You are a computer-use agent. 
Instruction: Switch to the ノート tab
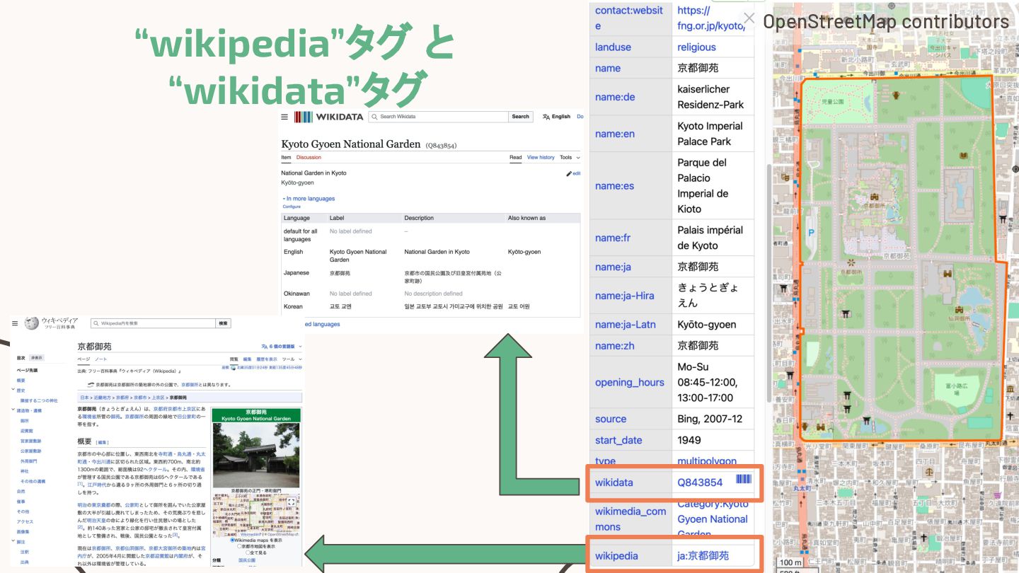pos(101,359)
